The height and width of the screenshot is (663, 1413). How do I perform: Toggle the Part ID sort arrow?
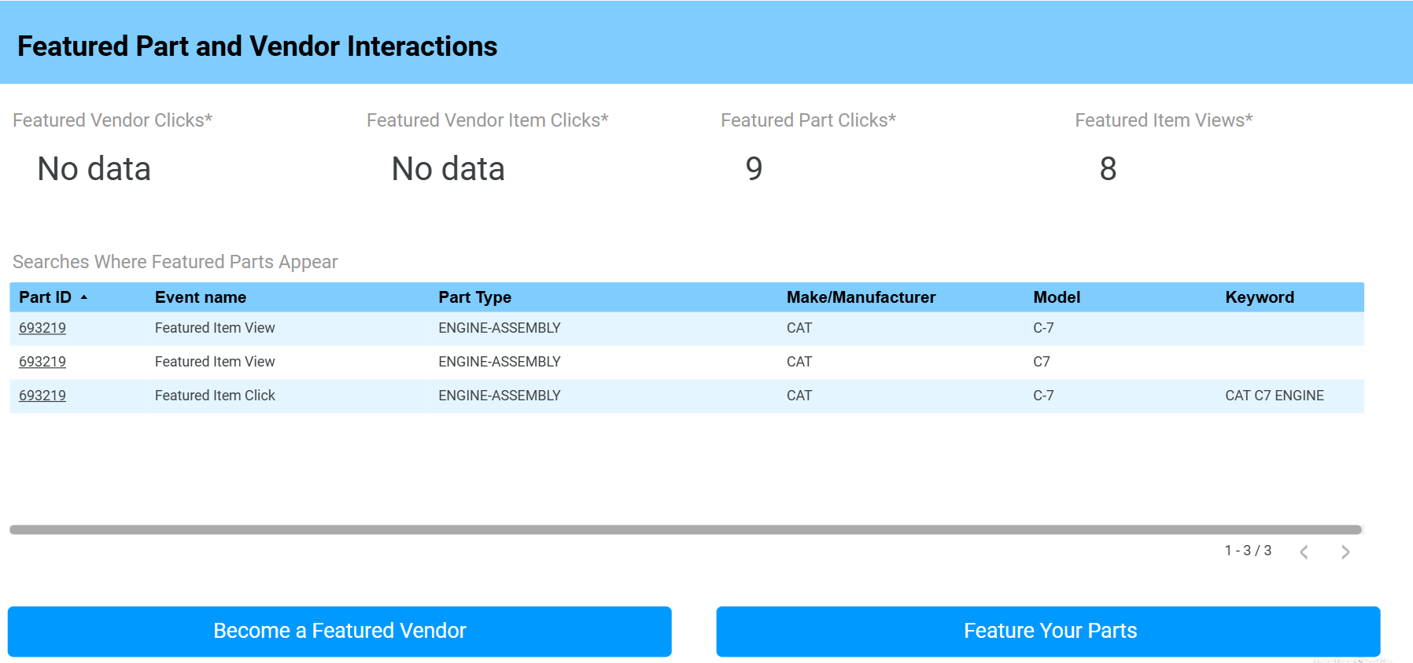pos(84,297)
